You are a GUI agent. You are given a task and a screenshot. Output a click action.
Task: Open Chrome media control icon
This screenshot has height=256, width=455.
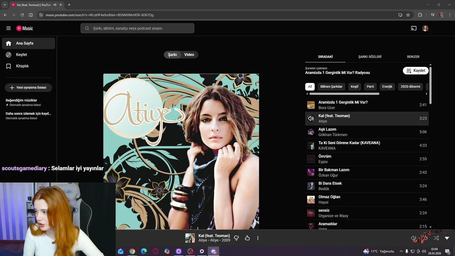click(433, 15)
